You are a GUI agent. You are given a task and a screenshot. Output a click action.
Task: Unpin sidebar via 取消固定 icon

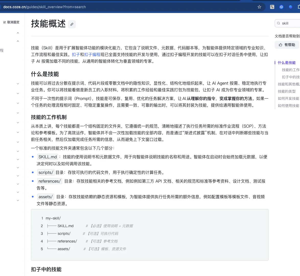(4, 22)
